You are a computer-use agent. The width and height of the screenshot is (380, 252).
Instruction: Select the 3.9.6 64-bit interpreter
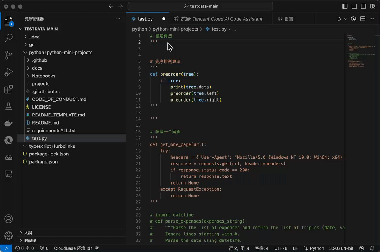341,248
